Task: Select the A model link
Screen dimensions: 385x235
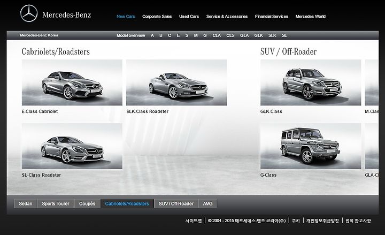Action: [x=152, y=35]
